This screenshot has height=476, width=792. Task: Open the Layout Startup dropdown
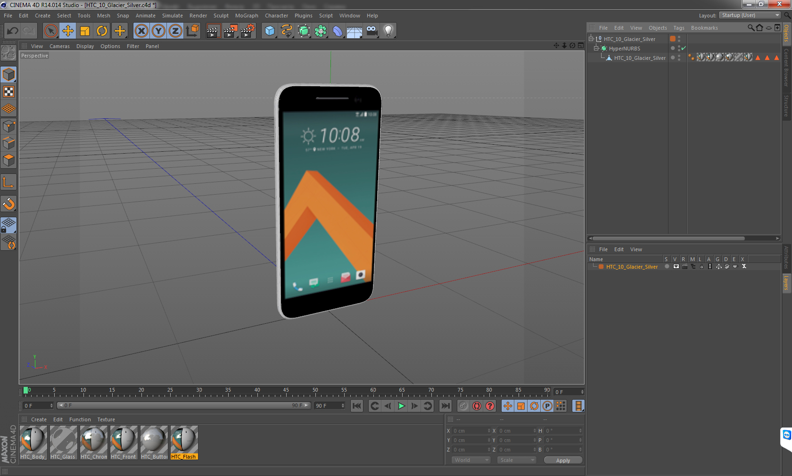(750, 15)
